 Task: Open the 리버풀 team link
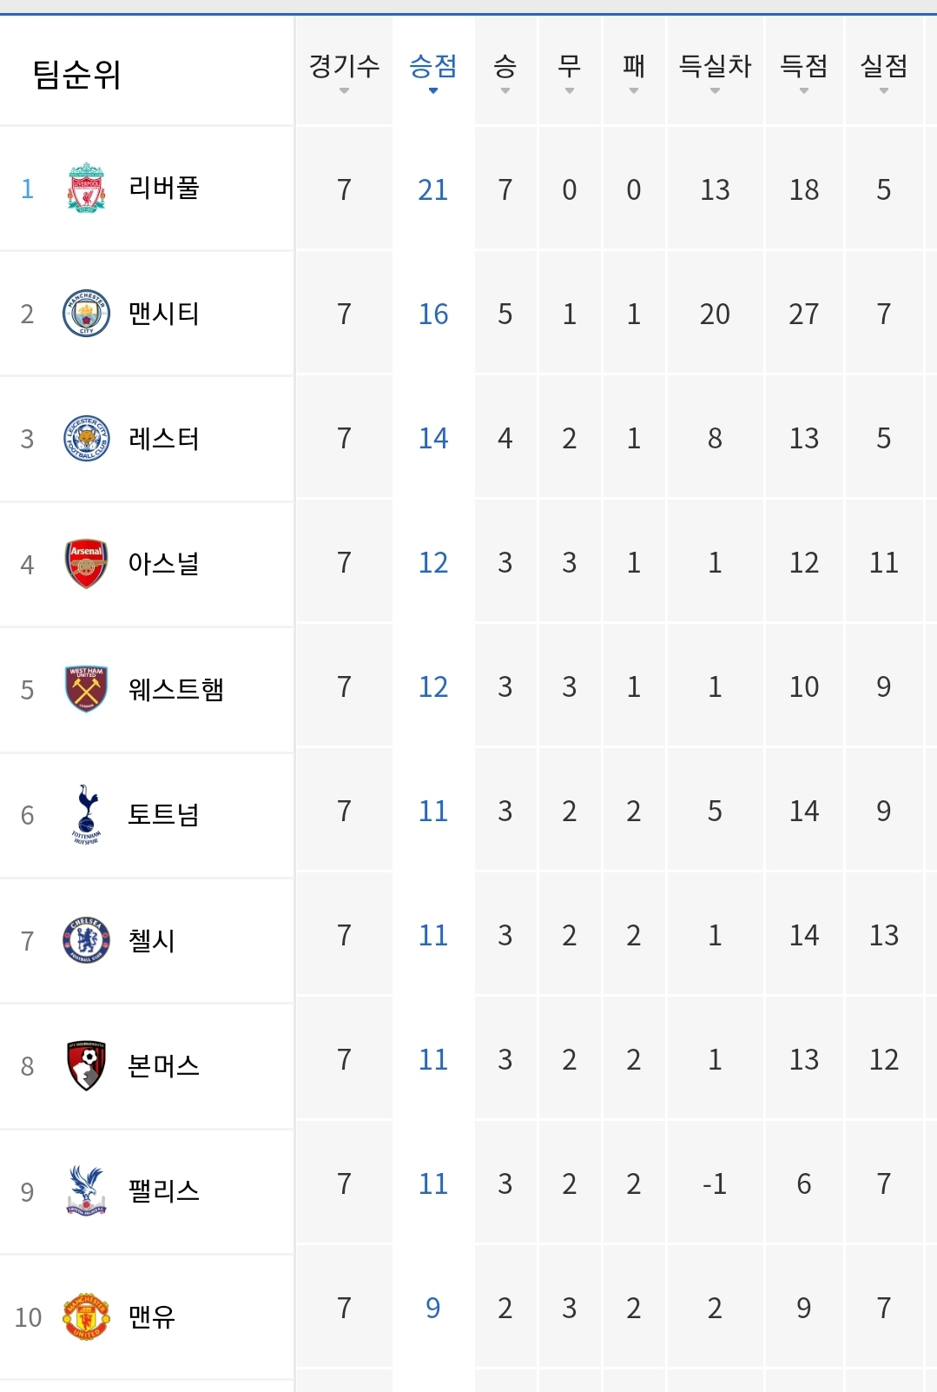(164, 188)
